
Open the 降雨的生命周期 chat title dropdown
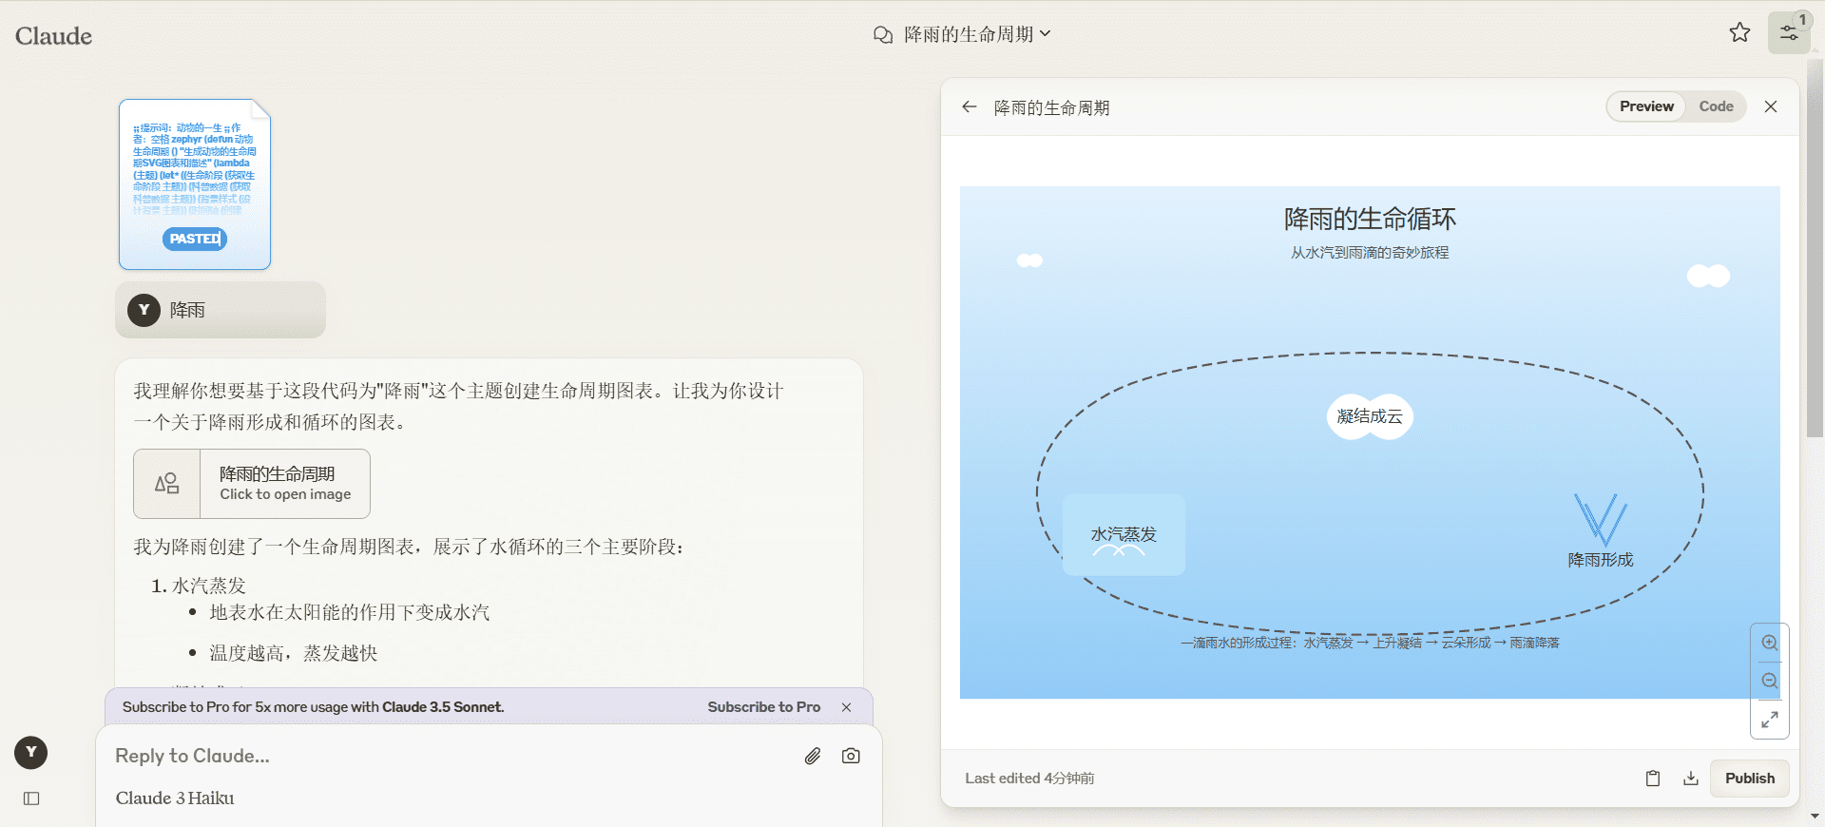(x=962, y=34)
